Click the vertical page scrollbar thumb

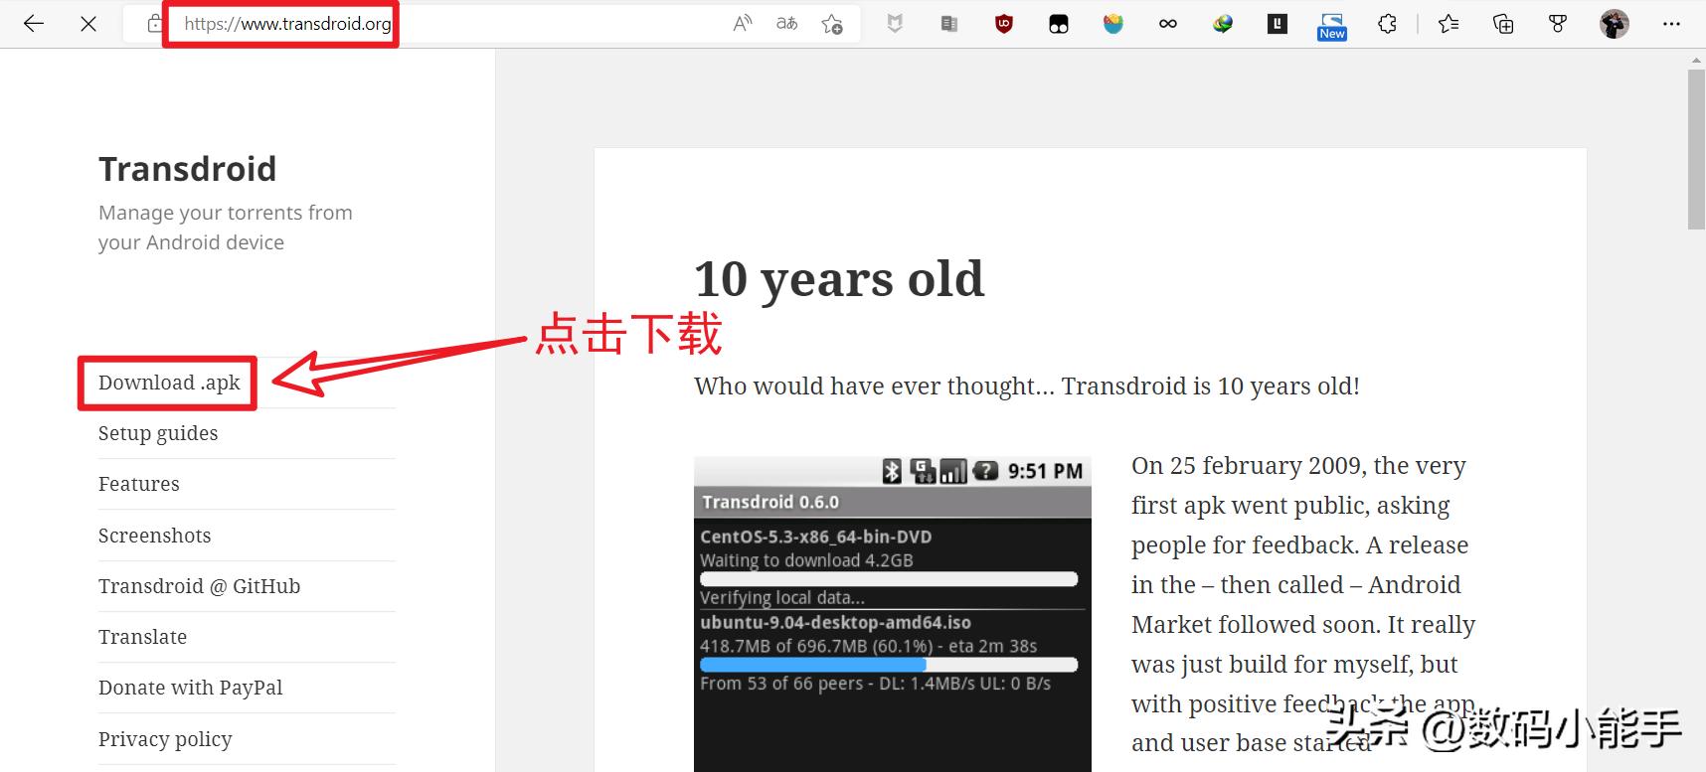pos(1696,150)
